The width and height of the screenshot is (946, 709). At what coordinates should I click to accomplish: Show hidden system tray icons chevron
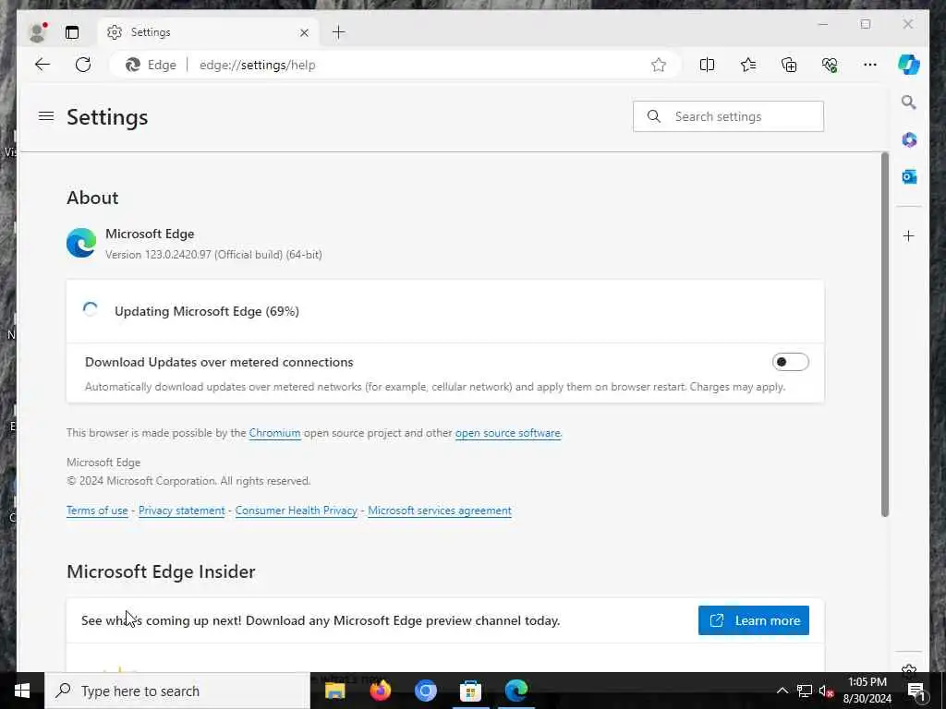(782, 691)
